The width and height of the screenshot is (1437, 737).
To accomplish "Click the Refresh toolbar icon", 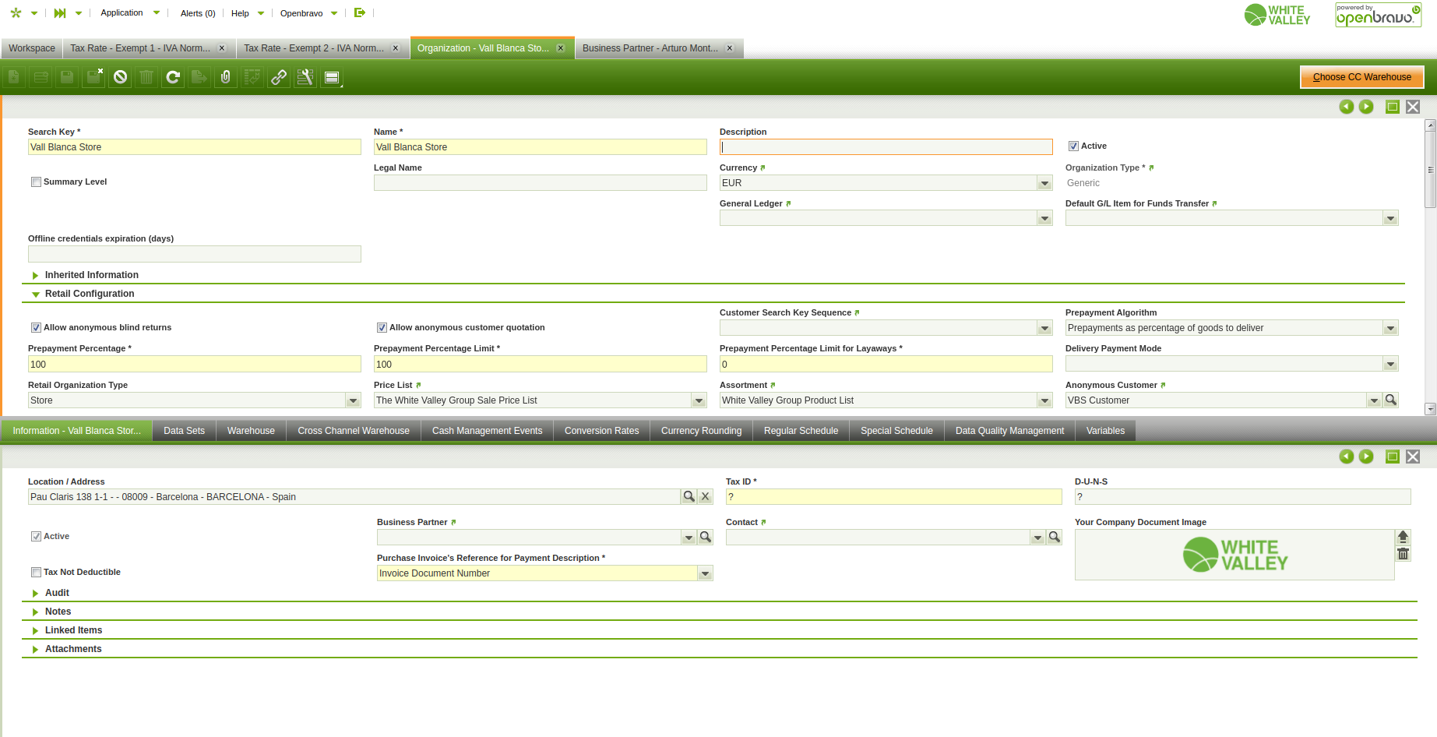I will [173, 77].
